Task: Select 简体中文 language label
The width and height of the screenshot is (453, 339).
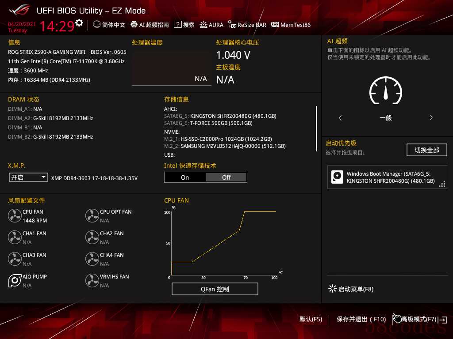Action: click(114, 25)
